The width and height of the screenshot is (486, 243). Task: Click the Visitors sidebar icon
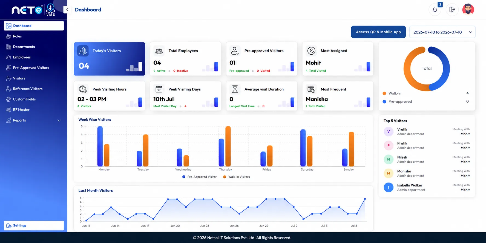(9, 78)
